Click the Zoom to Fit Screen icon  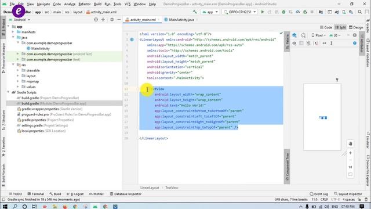[350, 174]
